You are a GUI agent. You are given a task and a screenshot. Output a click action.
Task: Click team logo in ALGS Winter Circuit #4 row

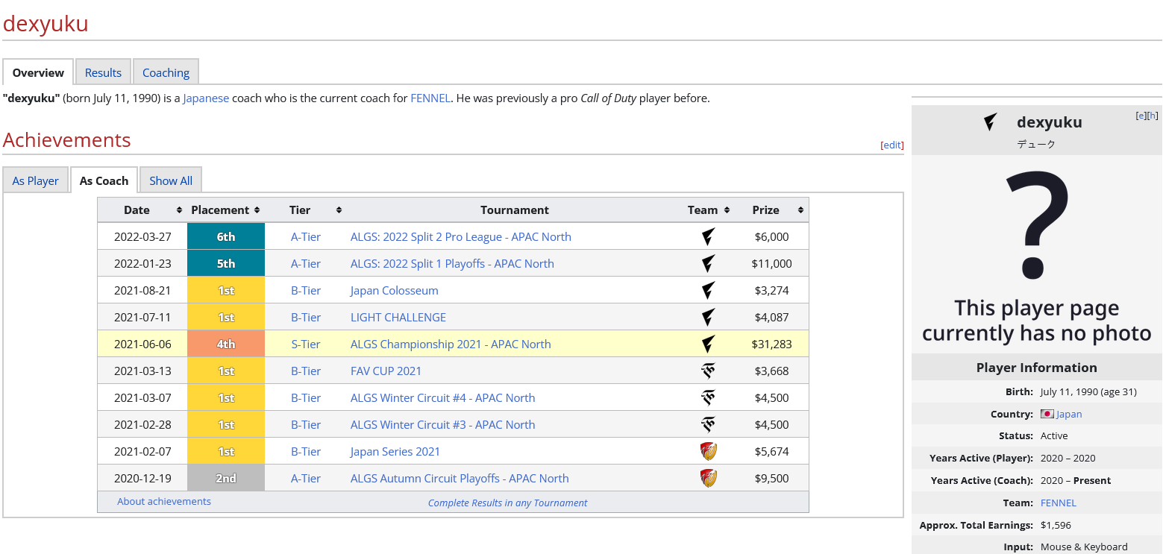coord(708,398)
